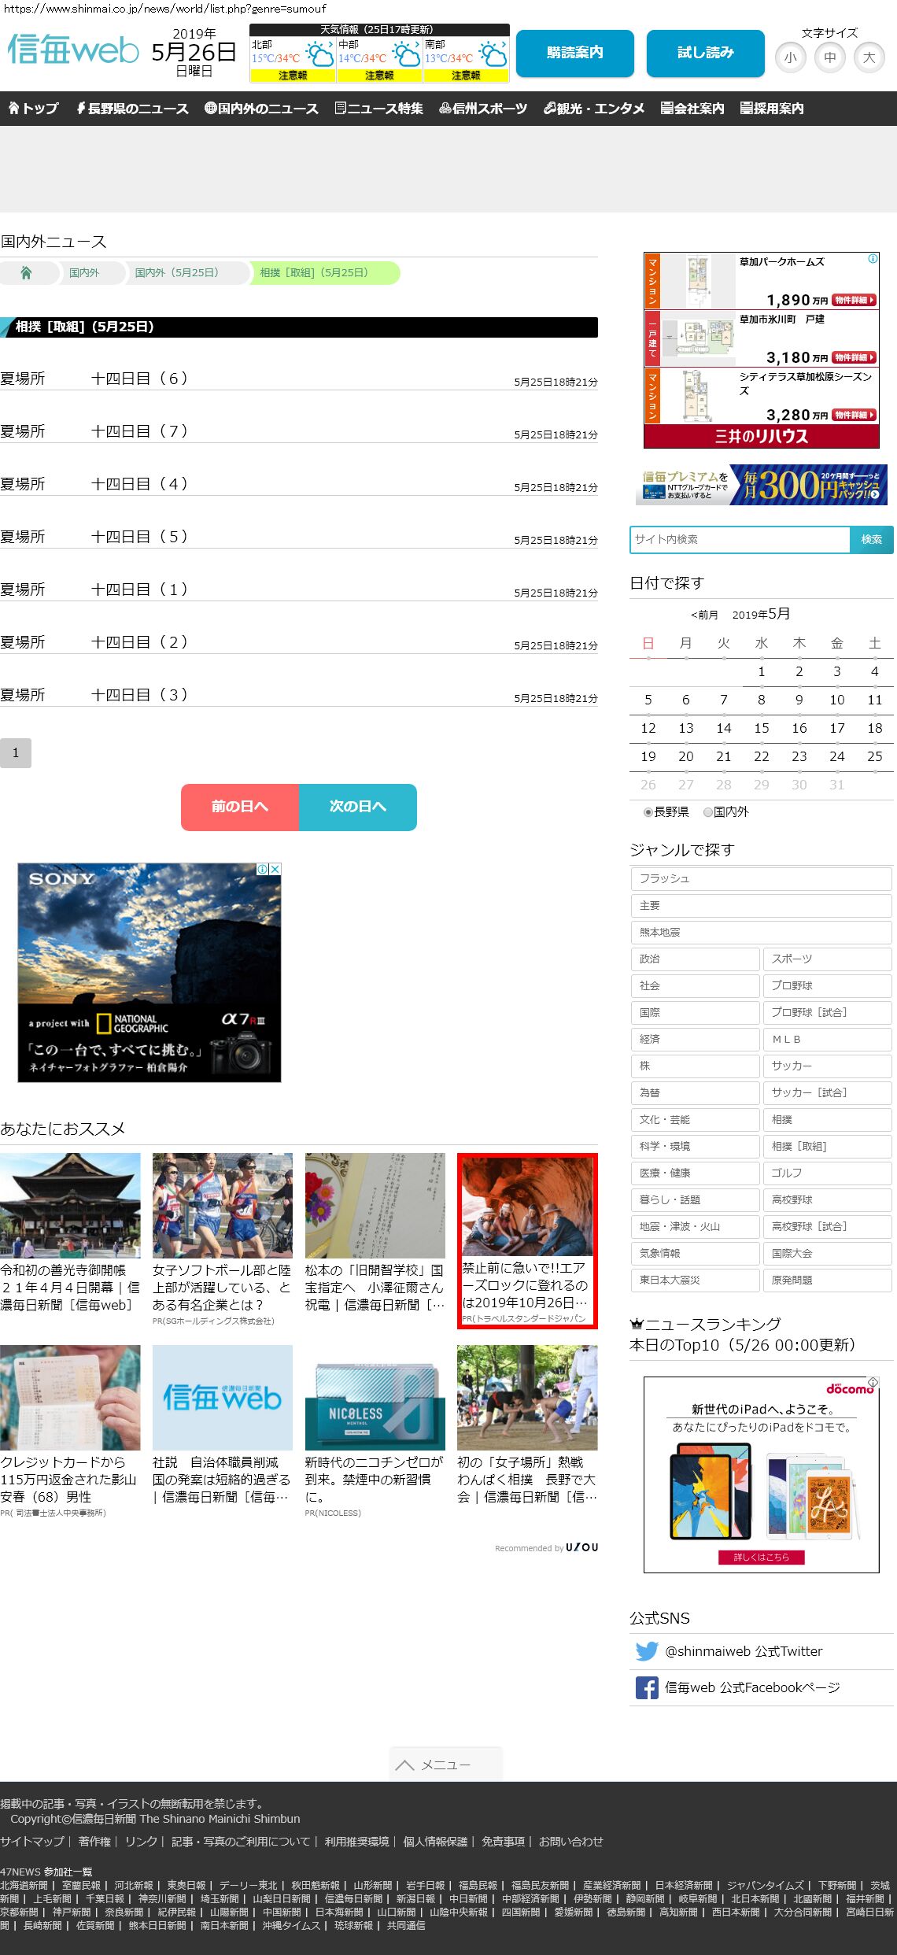This screenshot has height=1955, width=897.
Task: Go to previous month 前月
Action: pyautogui.click(x=704, y=615)
